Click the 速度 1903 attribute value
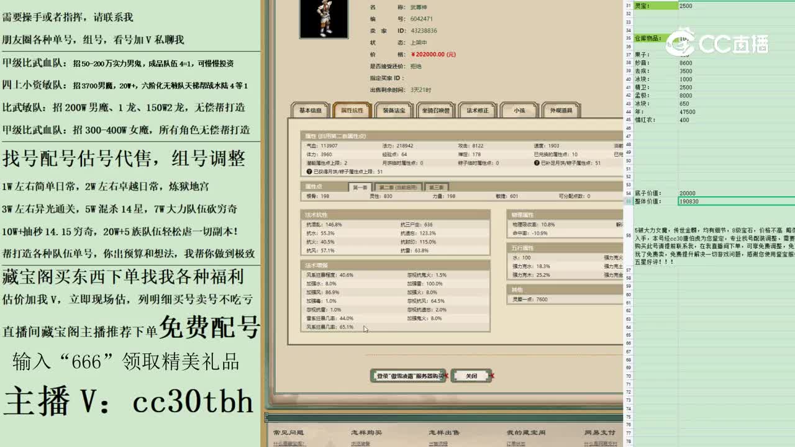The height and width of the screenshot is (447, 795). click(547, 146)
